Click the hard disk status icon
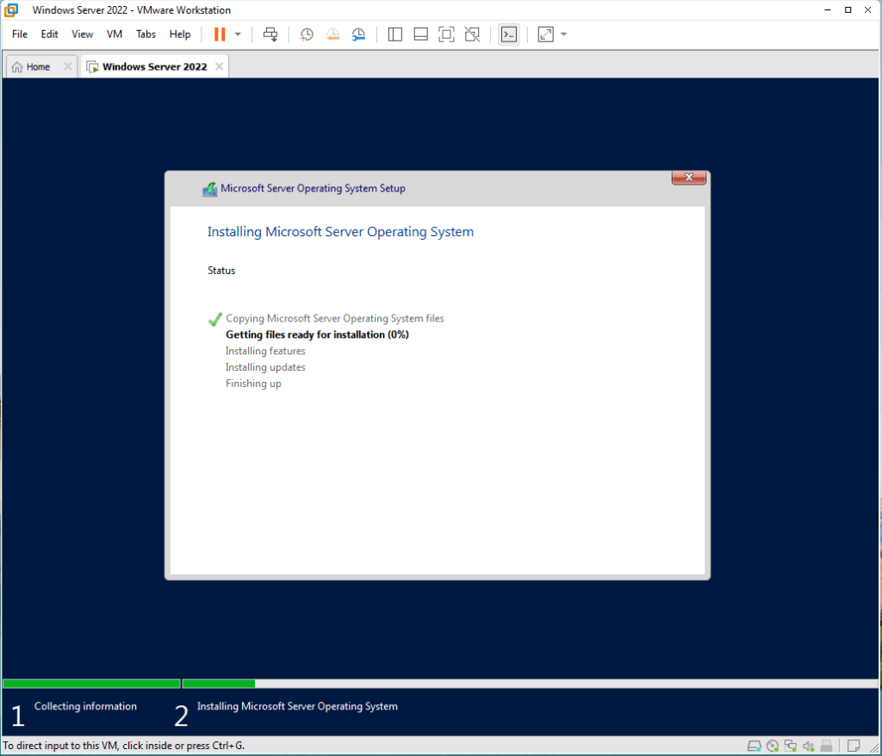 pos(754,746)
